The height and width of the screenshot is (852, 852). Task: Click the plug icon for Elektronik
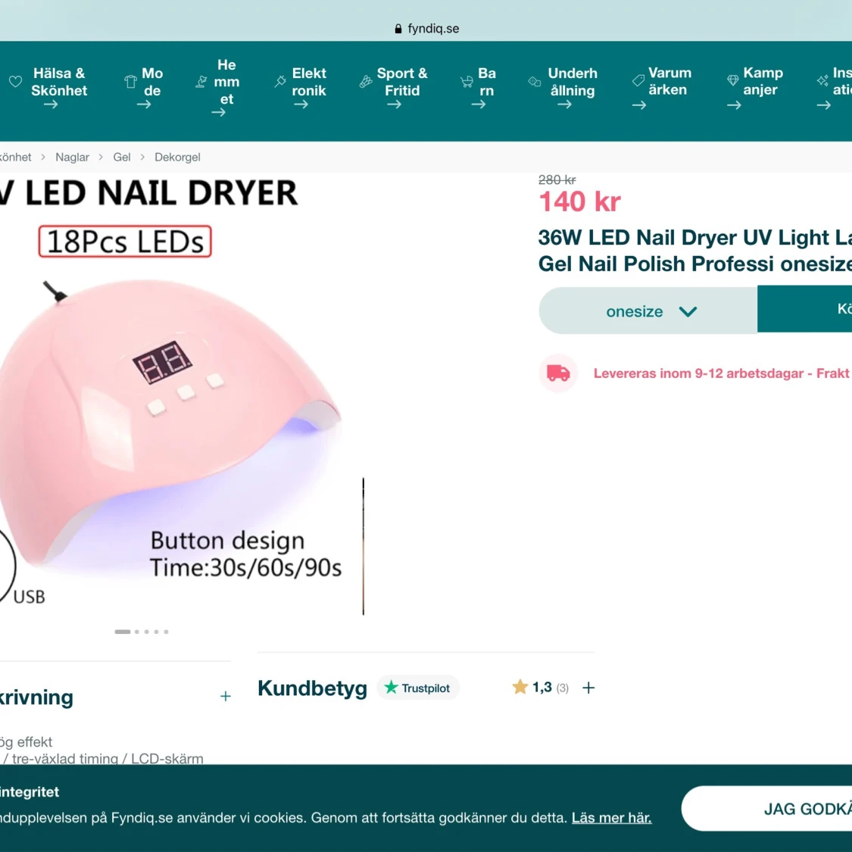tap(279, 82)
